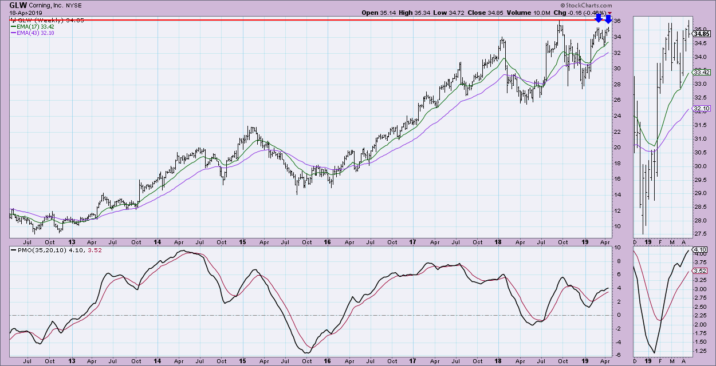716x366 pixels.
Task: Click the 34.85 price tag in the zoom panel
Action: (702, 34)
